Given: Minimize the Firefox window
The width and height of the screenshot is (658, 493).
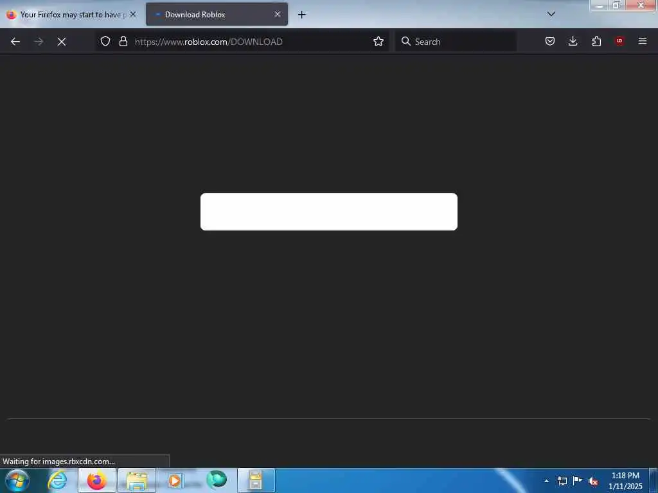Looking at the screenshot, I should [600, 5].
